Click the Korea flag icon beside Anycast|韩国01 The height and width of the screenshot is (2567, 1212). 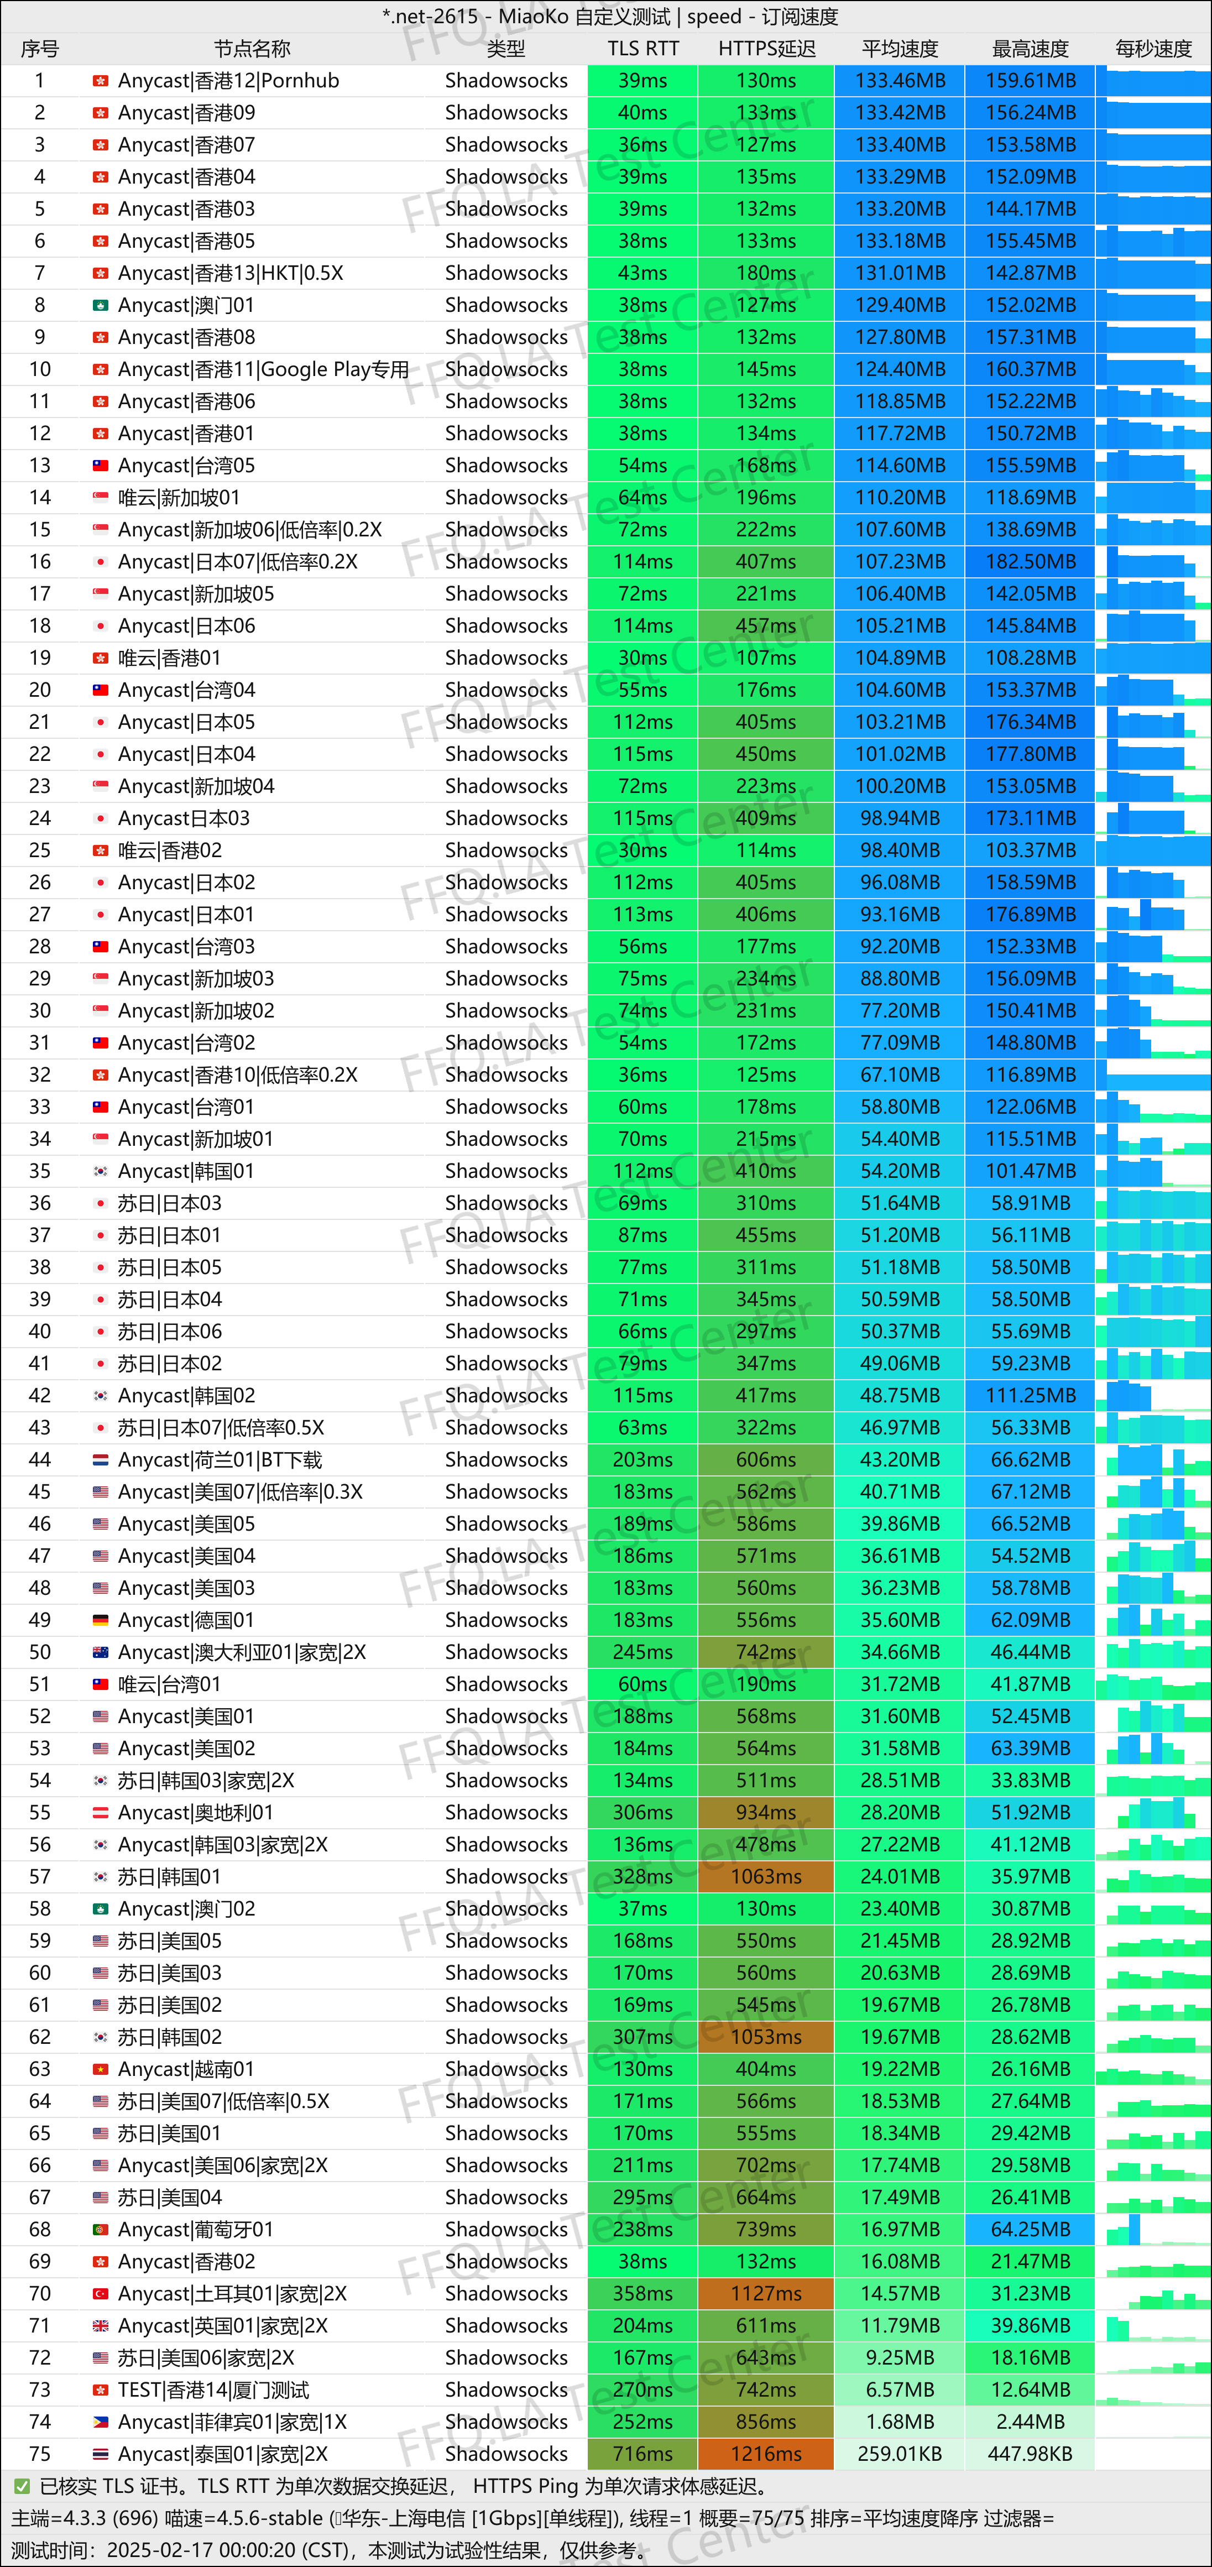point(101,1171)
